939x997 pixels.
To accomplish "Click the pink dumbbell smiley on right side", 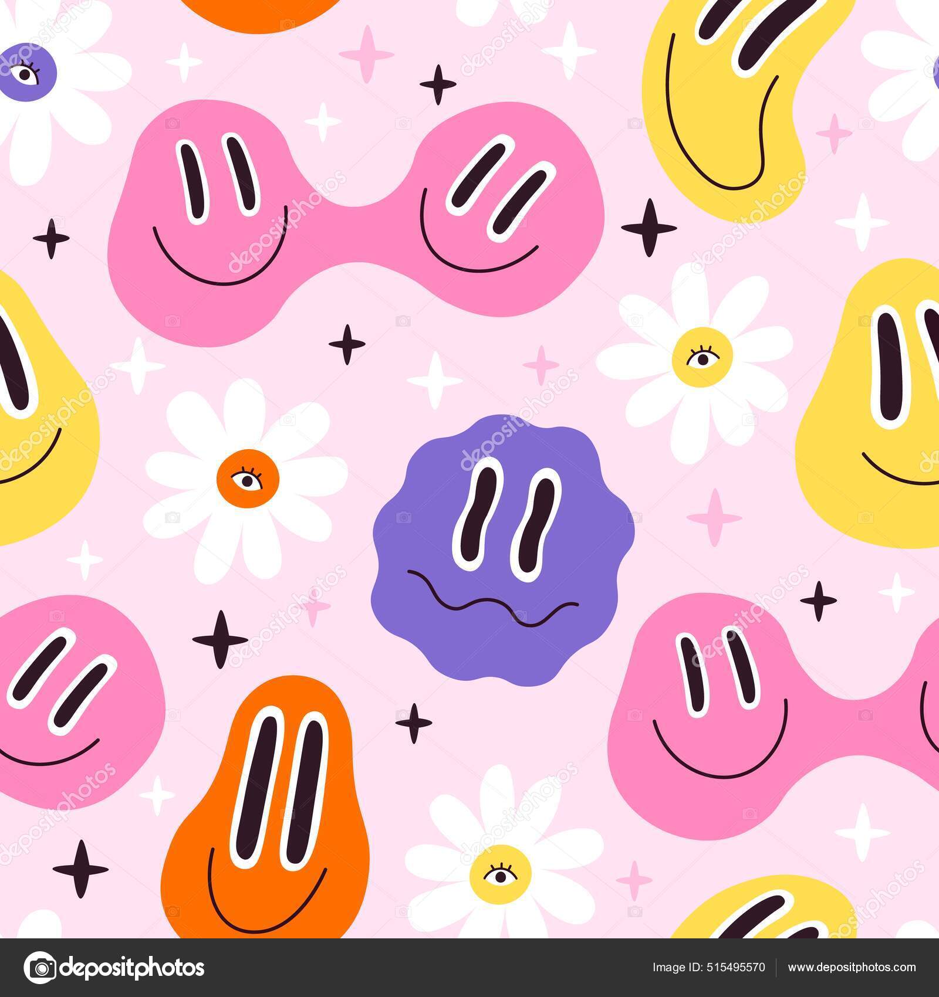I will [734, 704].
